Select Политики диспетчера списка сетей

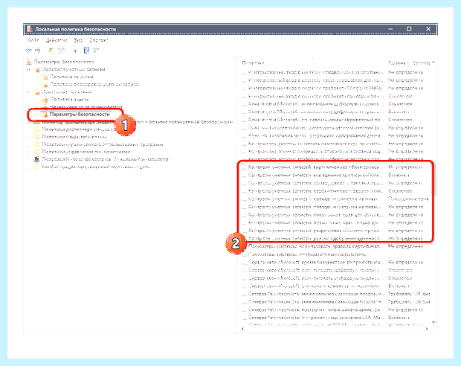pos(79,129)
